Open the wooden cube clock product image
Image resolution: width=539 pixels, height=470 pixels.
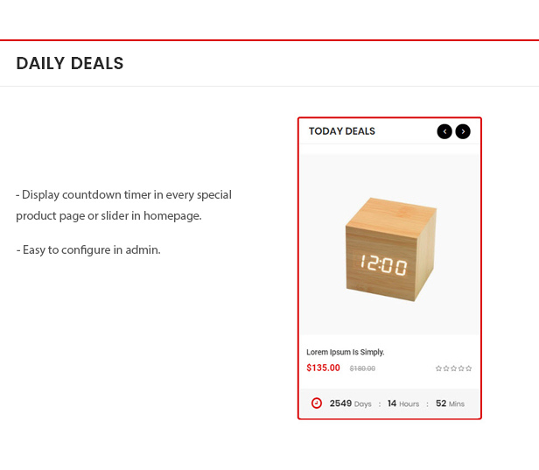[389, 246]
